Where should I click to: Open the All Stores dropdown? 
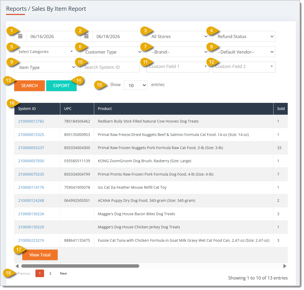coord(178,36)
